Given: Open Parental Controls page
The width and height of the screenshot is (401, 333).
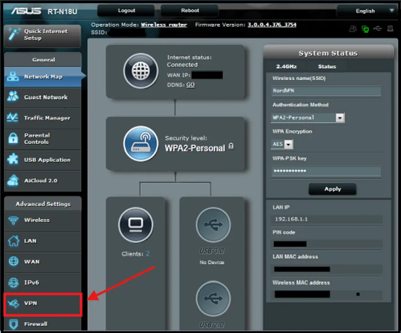Looking at the screenshot, I should point(43,139).
